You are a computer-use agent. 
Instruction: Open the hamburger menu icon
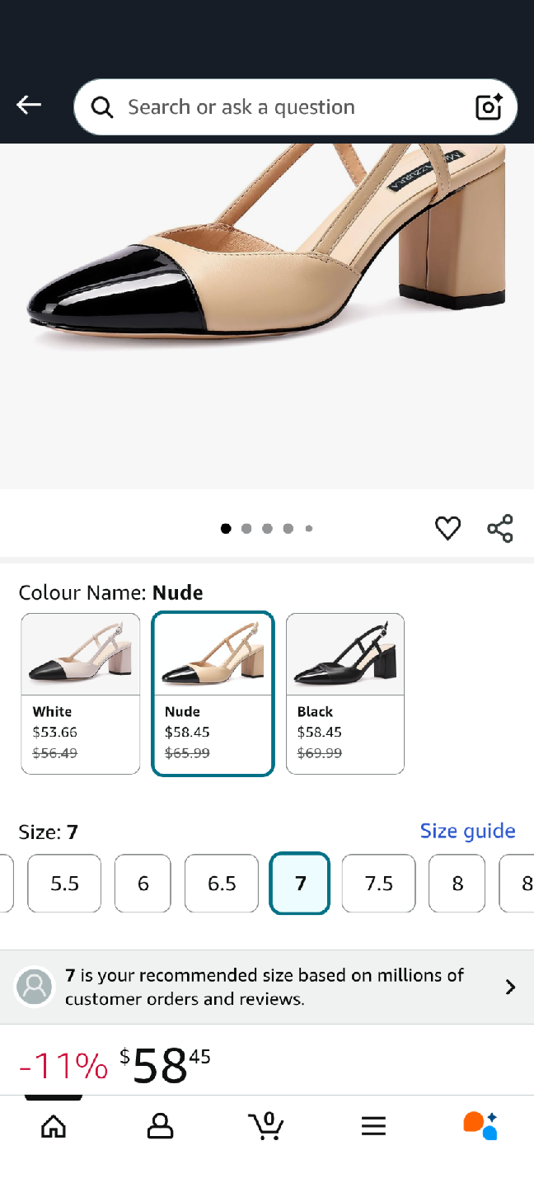[x=373, y=1126]
